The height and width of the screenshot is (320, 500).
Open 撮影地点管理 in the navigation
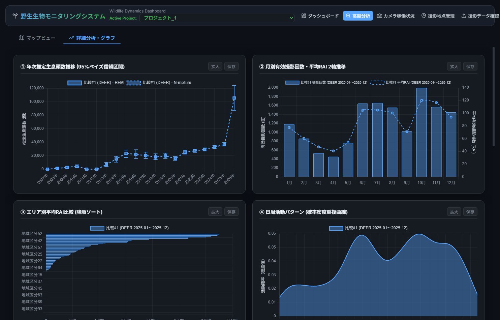(438, 16)
